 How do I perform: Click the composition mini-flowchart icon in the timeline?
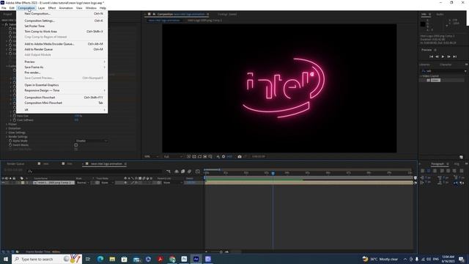pos(169,172)
